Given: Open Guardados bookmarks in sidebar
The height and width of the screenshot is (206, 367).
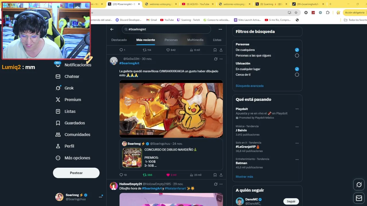Looking at the screenshot, I should [x=71, y=123].
